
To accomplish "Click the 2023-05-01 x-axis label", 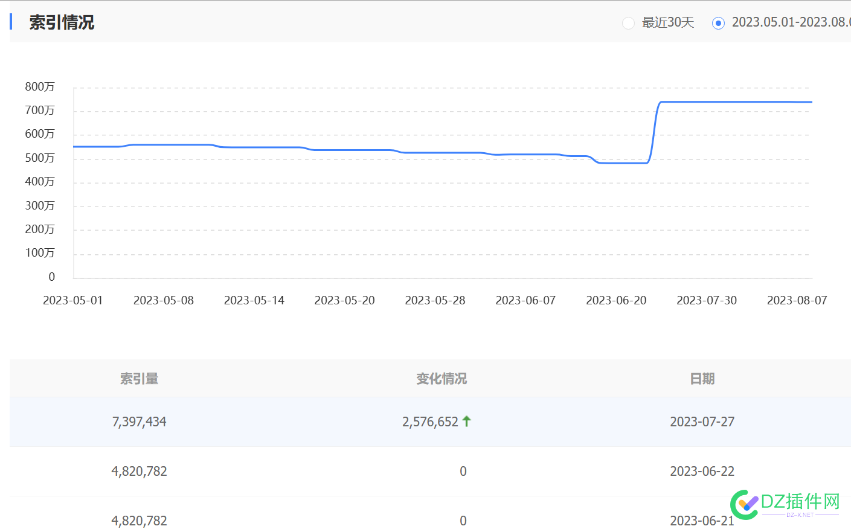I will click(73, 300).
